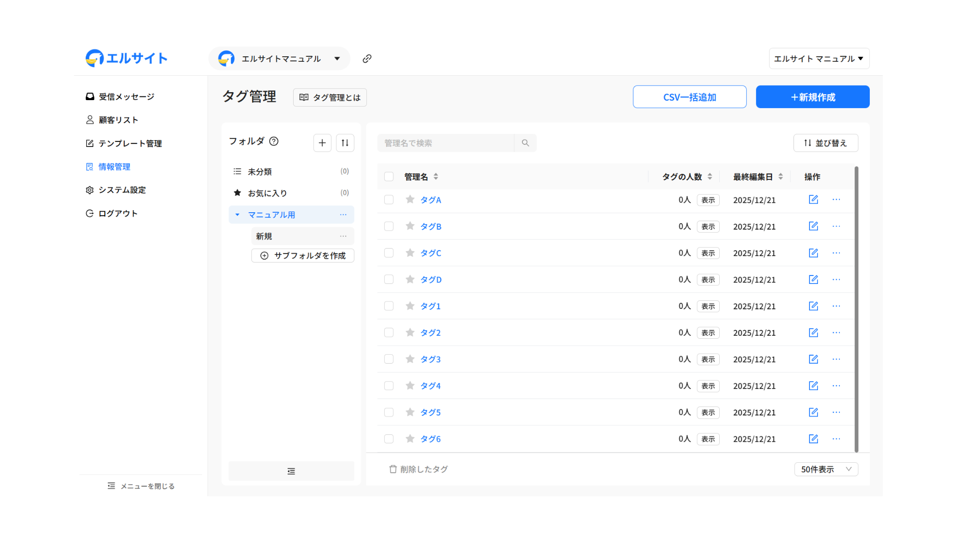Screen dimensions: 957x538
Task: Collapse the マニュアル用 folder tree
Action: point(237,215)
